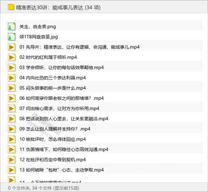Click video icon of 01 先导片 file
Screen dimensions: 208x192
click(x=11, y=47)
